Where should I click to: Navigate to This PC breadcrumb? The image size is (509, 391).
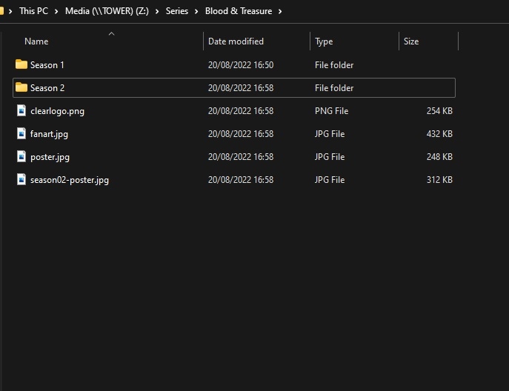(x=33, y=11)
